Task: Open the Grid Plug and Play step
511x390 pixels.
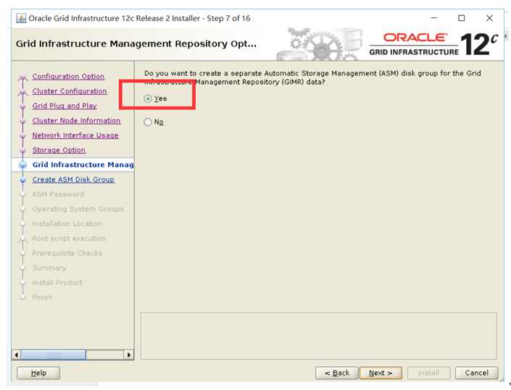Action: pyautogui.click(x=65, y=106)
